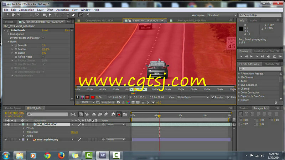This screenshot has height=160, width=285.
Task: Reset the Roto Brush effect
Action: click(45, 30)
